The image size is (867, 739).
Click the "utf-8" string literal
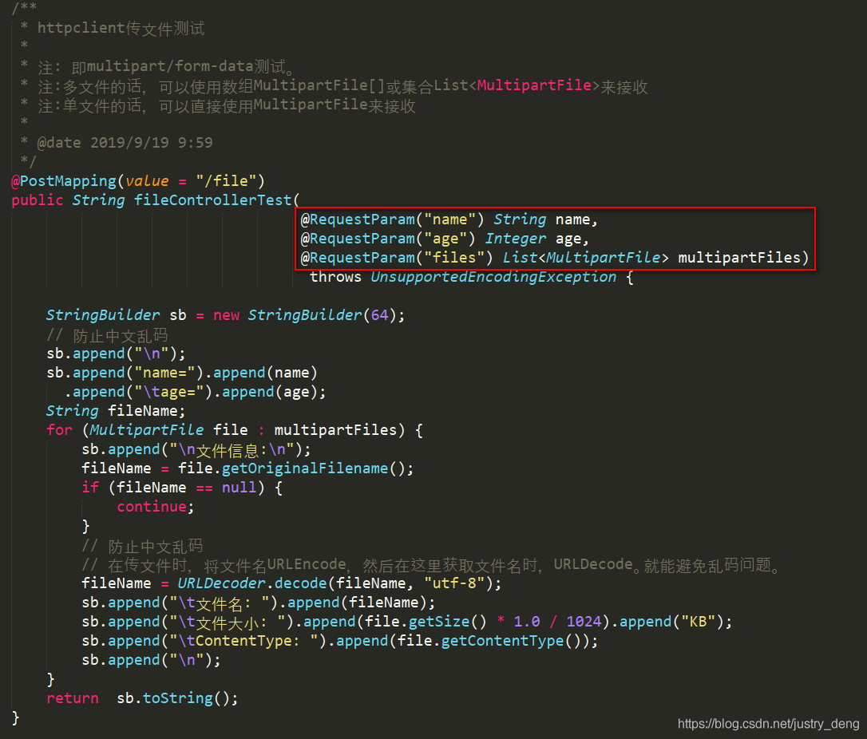tap(458, 583)
